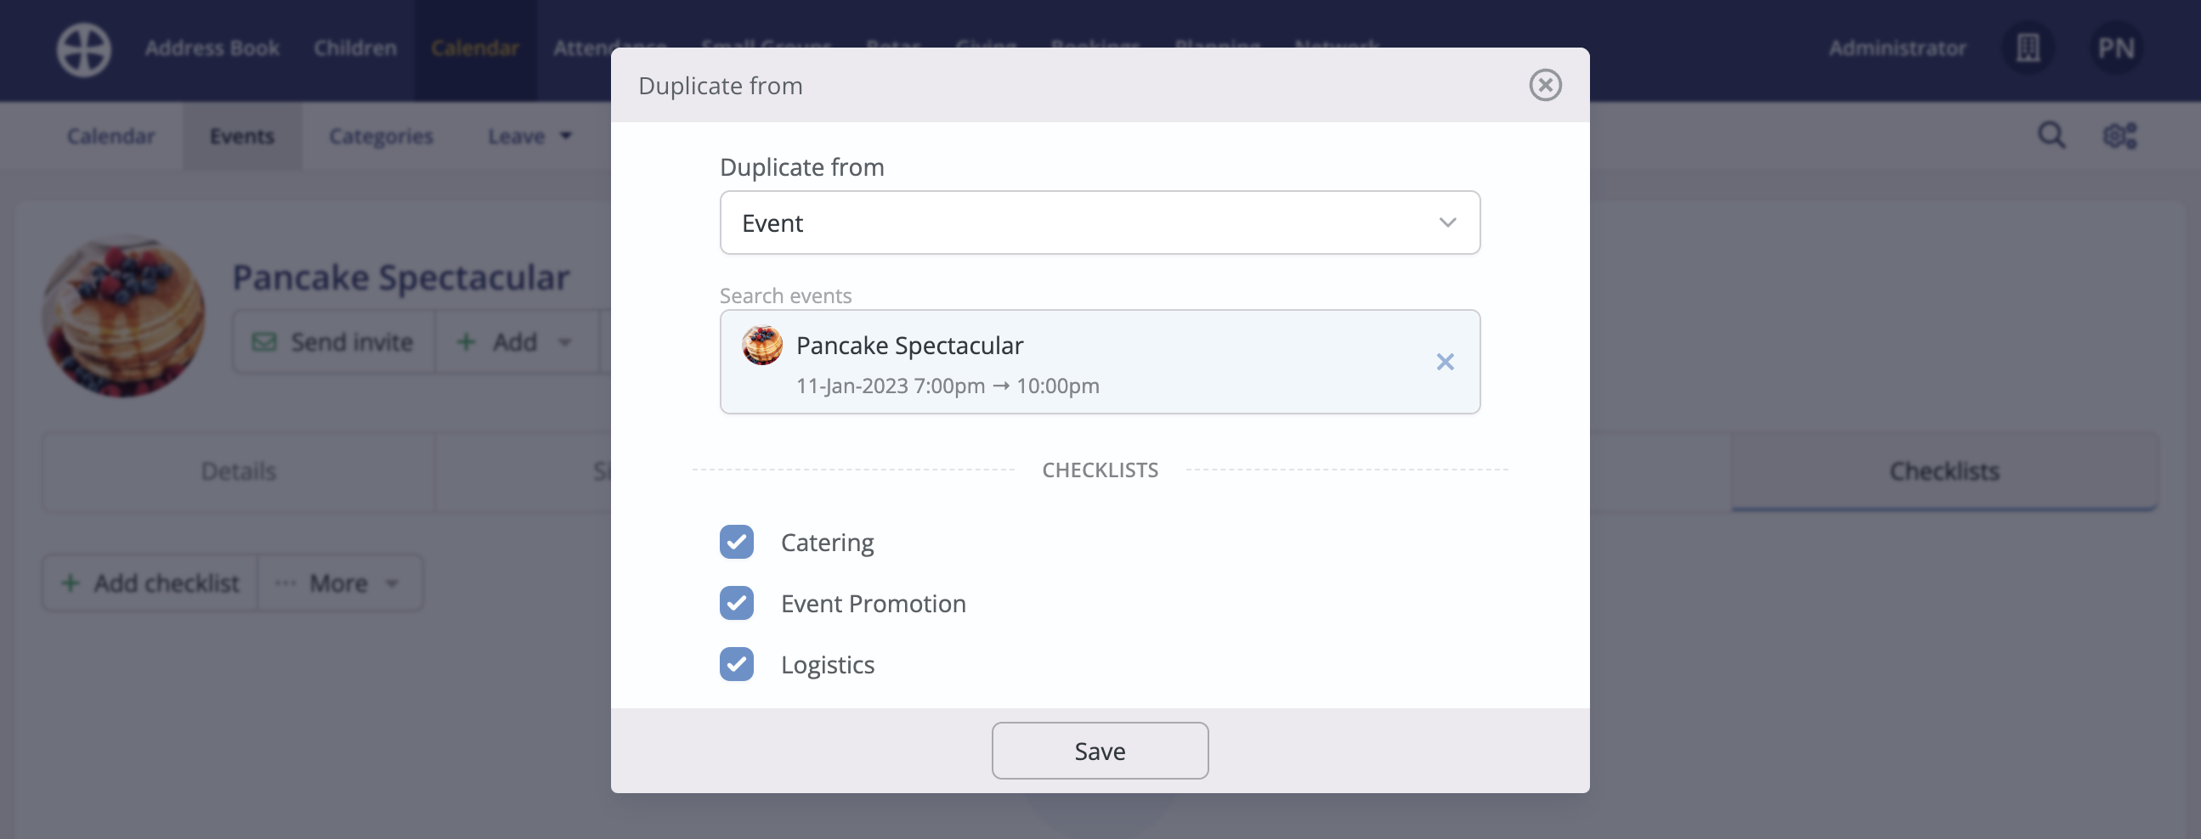Remove the selected Pancake Spectacular event
The image size is (2201, 839).
coord(1445,362)
